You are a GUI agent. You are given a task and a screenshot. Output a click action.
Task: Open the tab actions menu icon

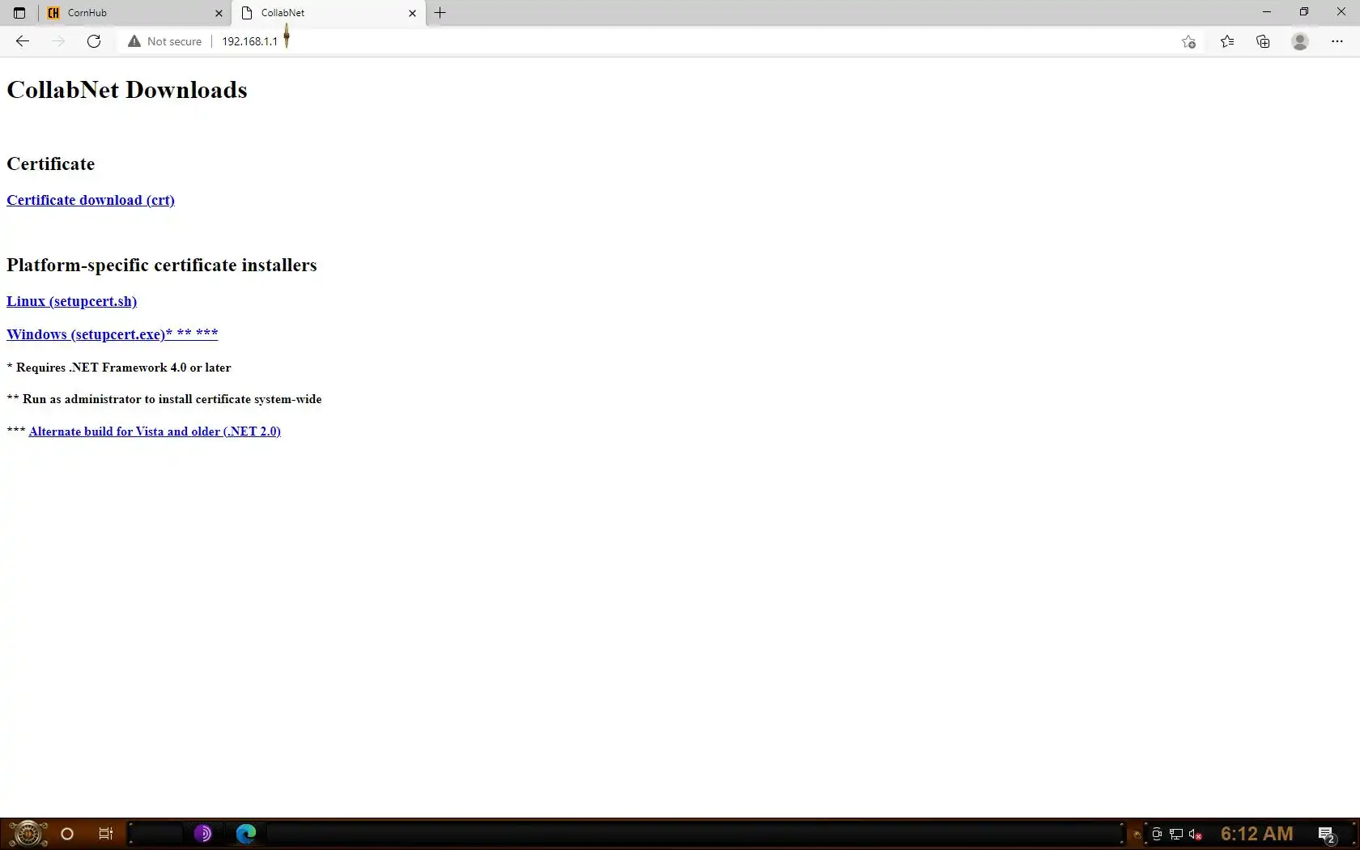pyautogui.click(x=19, y=13)
